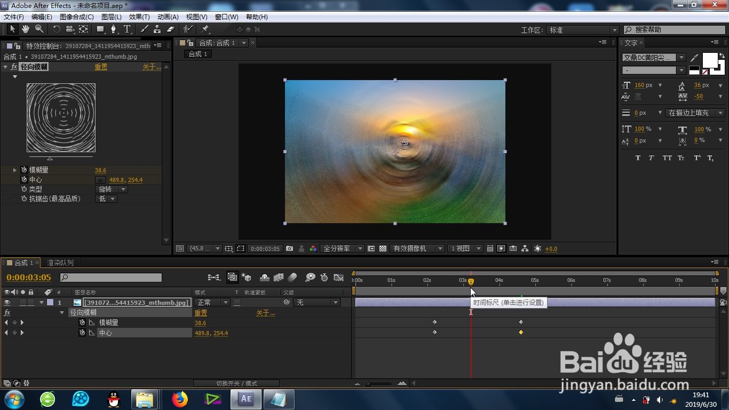The height and width of the screenshot is (410, 729).
Task: Click the region of interest icon
Action: pos(241,249)
